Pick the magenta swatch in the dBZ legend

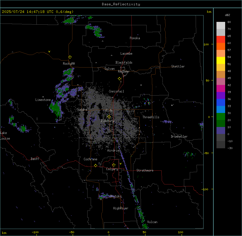(x=221, y=88)
